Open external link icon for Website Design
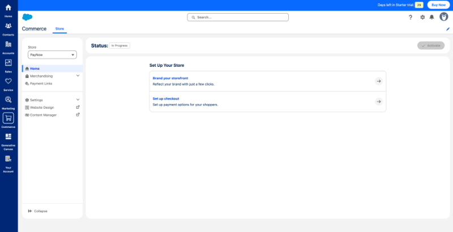 pyautogui.click(x=78, y=107)
